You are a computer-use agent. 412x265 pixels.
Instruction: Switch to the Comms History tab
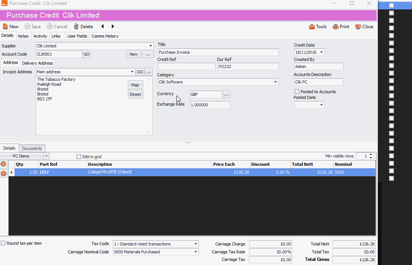click(105, 36)
